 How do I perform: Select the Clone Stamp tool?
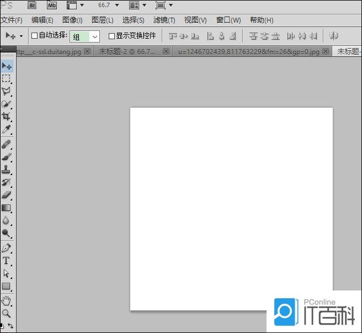pyautogui.click(x=7, y=169)
